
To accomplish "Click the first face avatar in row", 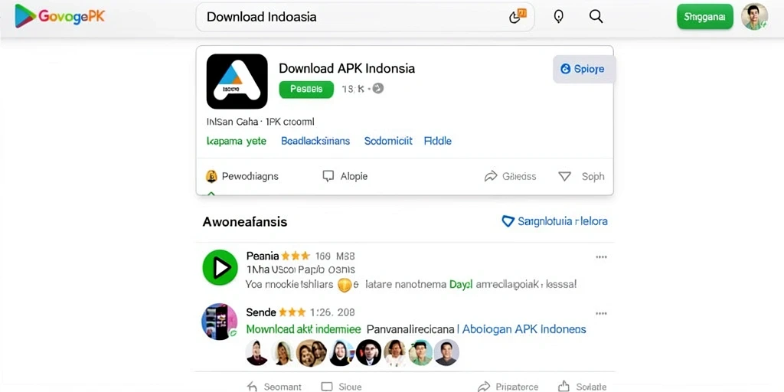I will pos(257,353).
